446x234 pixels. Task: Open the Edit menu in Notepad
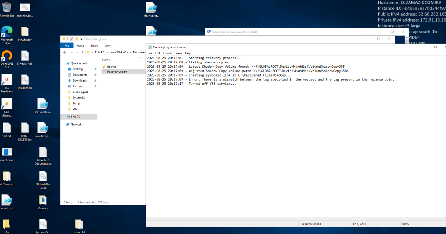158,53
